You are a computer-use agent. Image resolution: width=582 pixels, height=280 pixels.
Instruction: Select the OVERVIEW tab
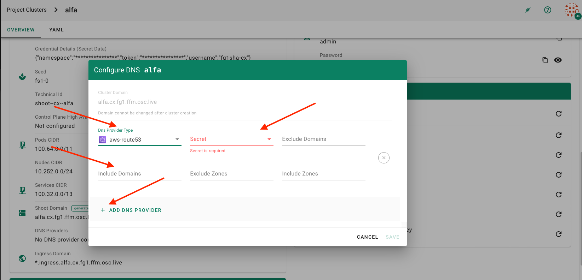21,30
